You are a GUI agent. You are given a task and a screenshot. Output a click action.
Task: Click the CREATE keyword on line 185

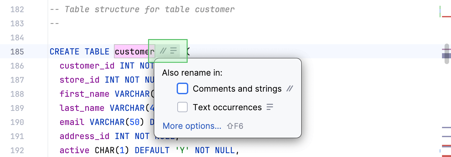(64, 52)
